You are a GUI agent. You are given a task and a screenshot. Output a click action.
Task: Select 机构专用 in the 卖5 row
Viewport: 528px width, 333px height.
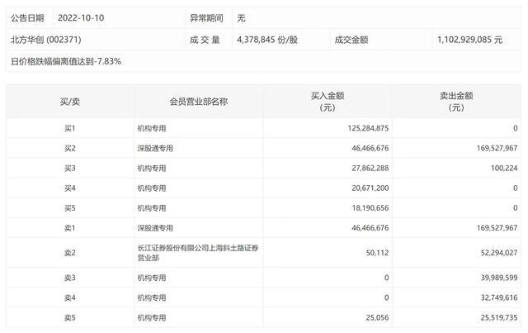152,317
